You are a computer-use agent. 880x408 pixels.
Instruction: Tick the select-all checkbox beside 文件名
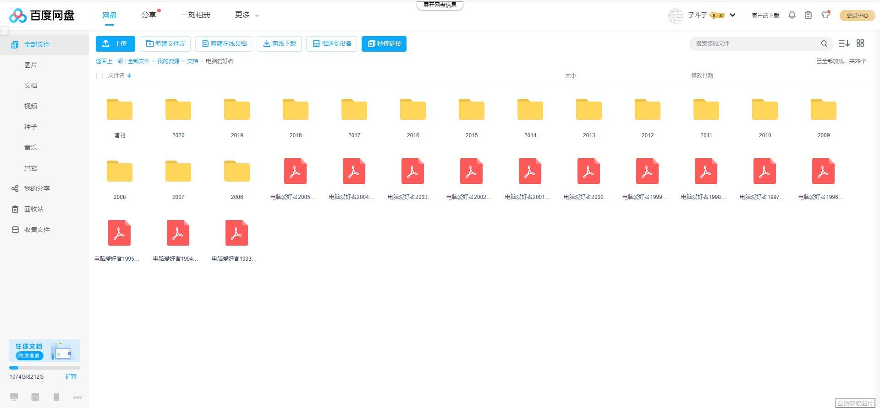pyautogui.click(x=99, y=76)
